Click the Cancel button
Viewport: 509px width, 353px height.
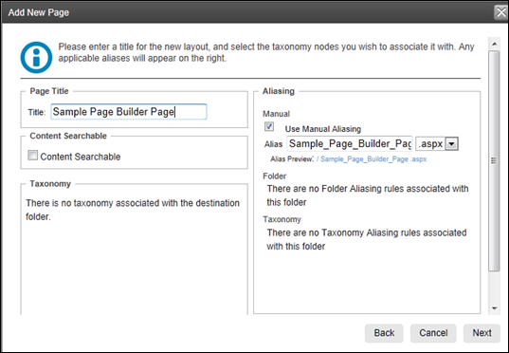tap(433, 333)
